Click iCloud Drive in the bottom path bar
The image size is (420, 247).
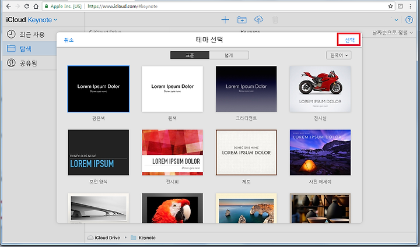(104, 238)
